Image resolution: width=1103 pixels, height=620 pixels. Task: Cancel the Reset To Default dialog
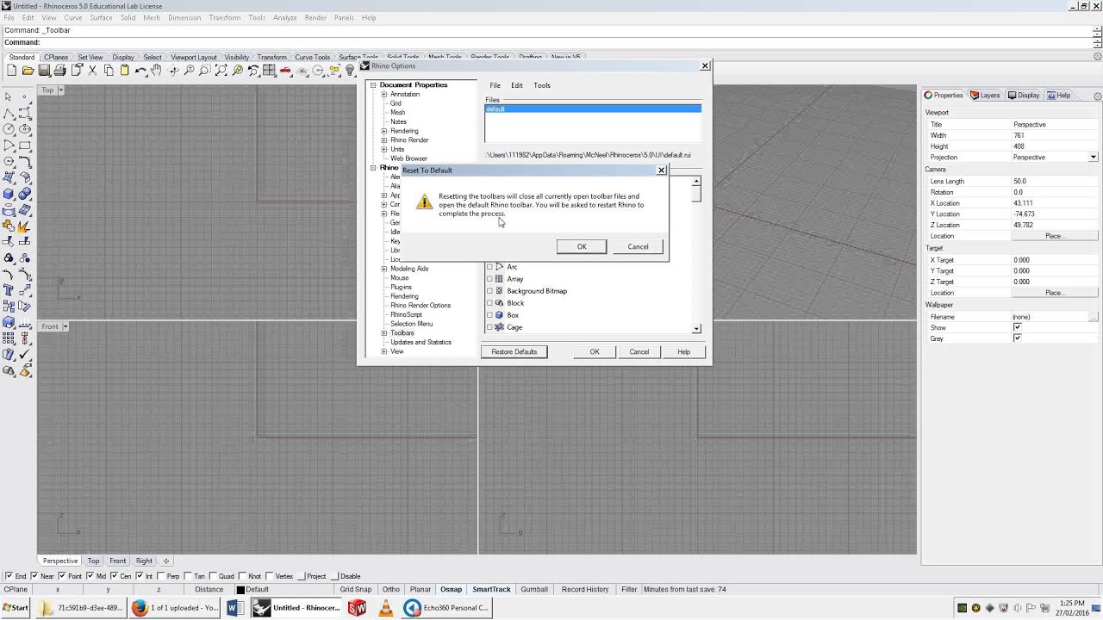(638, 247)
